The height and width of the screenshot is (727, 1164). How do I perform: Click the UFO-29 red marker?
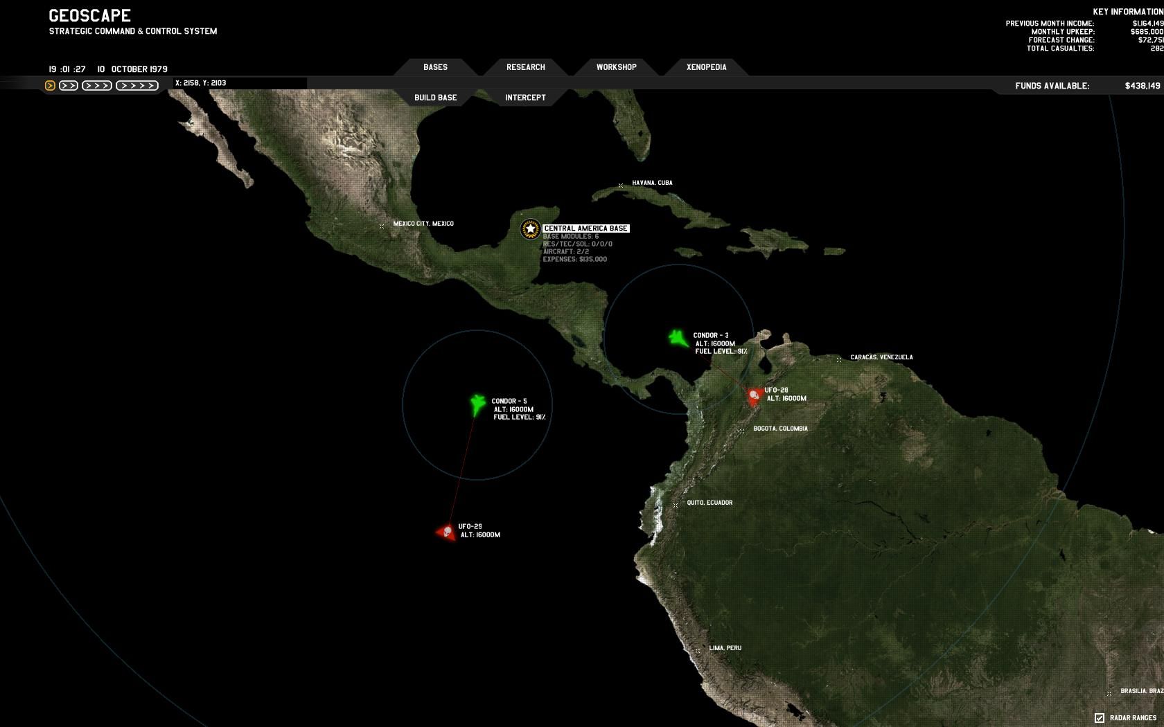pyautogui.click(x=447, y=532)
